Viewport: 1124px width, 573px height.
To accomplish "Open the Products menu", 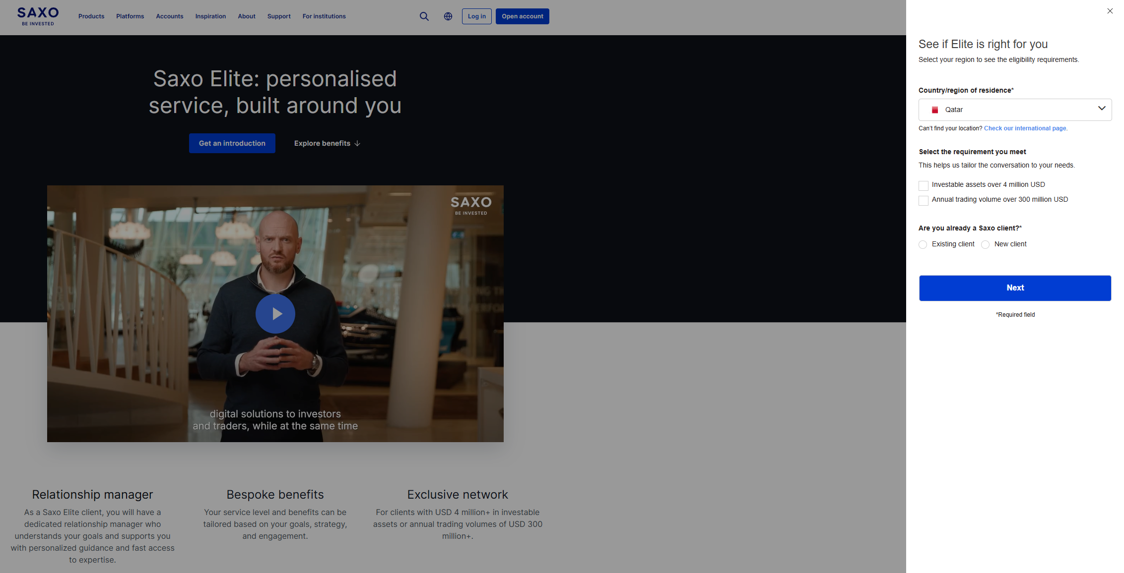I will (91, 16).
